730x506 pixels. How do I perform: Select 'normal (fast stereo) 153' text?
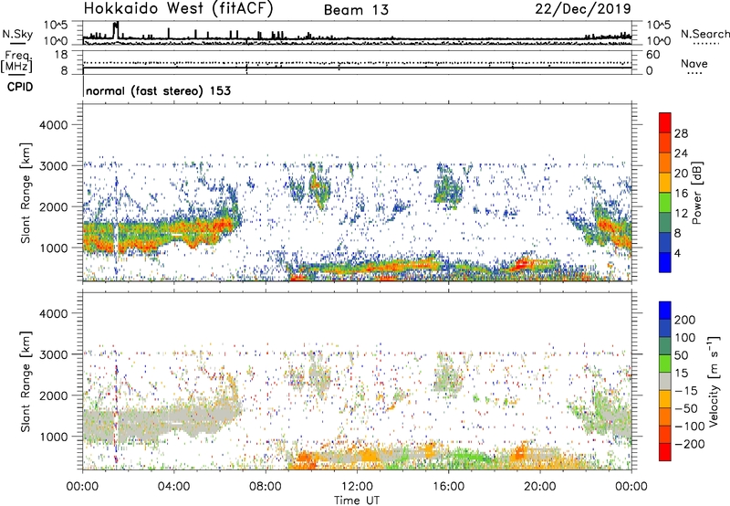158,91
